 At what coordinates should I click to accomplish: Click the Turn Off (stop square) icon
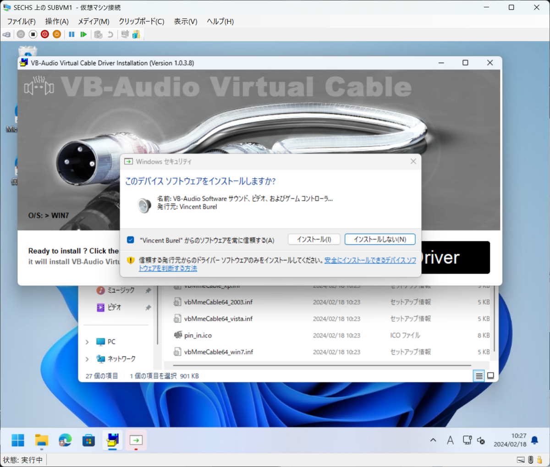pos(33,34)
